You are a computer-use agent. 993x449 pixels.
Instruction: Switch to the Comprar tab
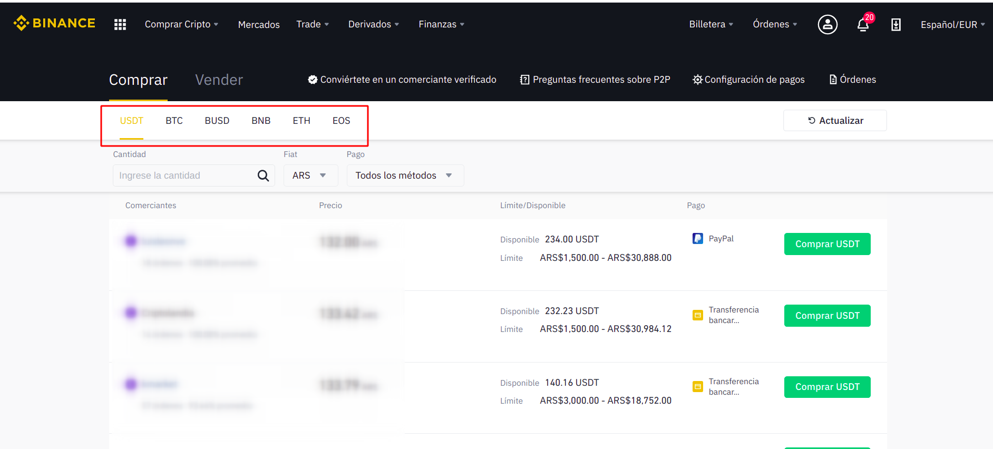138,80
